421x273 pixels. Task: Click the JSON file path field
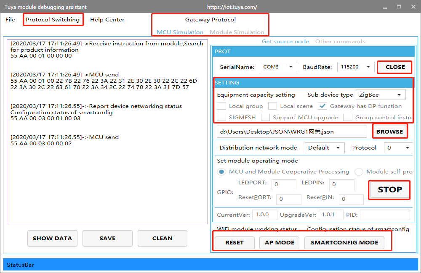click(x=292, y=131)
